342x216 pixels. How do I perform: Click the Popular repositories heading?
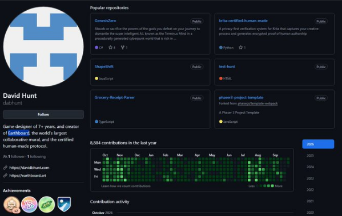(109, 8)
